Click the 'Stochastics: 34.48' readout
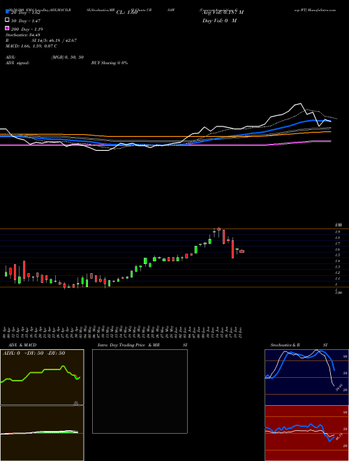The height and width of the screenshot is (461, 349). 22,35
